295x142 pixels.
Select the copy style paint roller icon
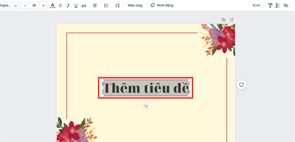tap(270, 6)
